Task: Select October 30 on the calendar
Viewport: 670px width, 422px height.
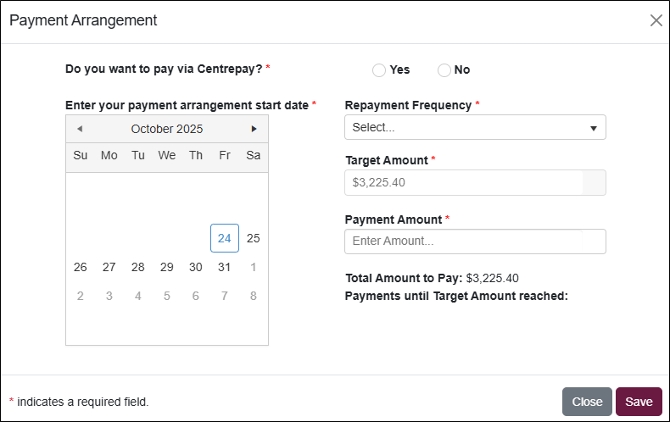Action: 196,267
